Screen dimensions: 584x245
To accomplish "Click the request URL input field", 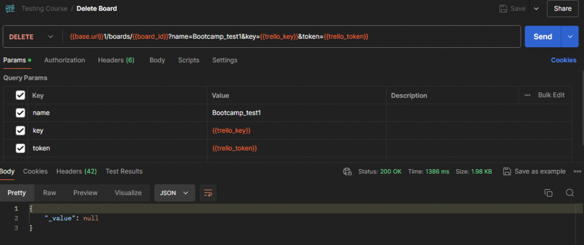I will [x=290, y=36].
